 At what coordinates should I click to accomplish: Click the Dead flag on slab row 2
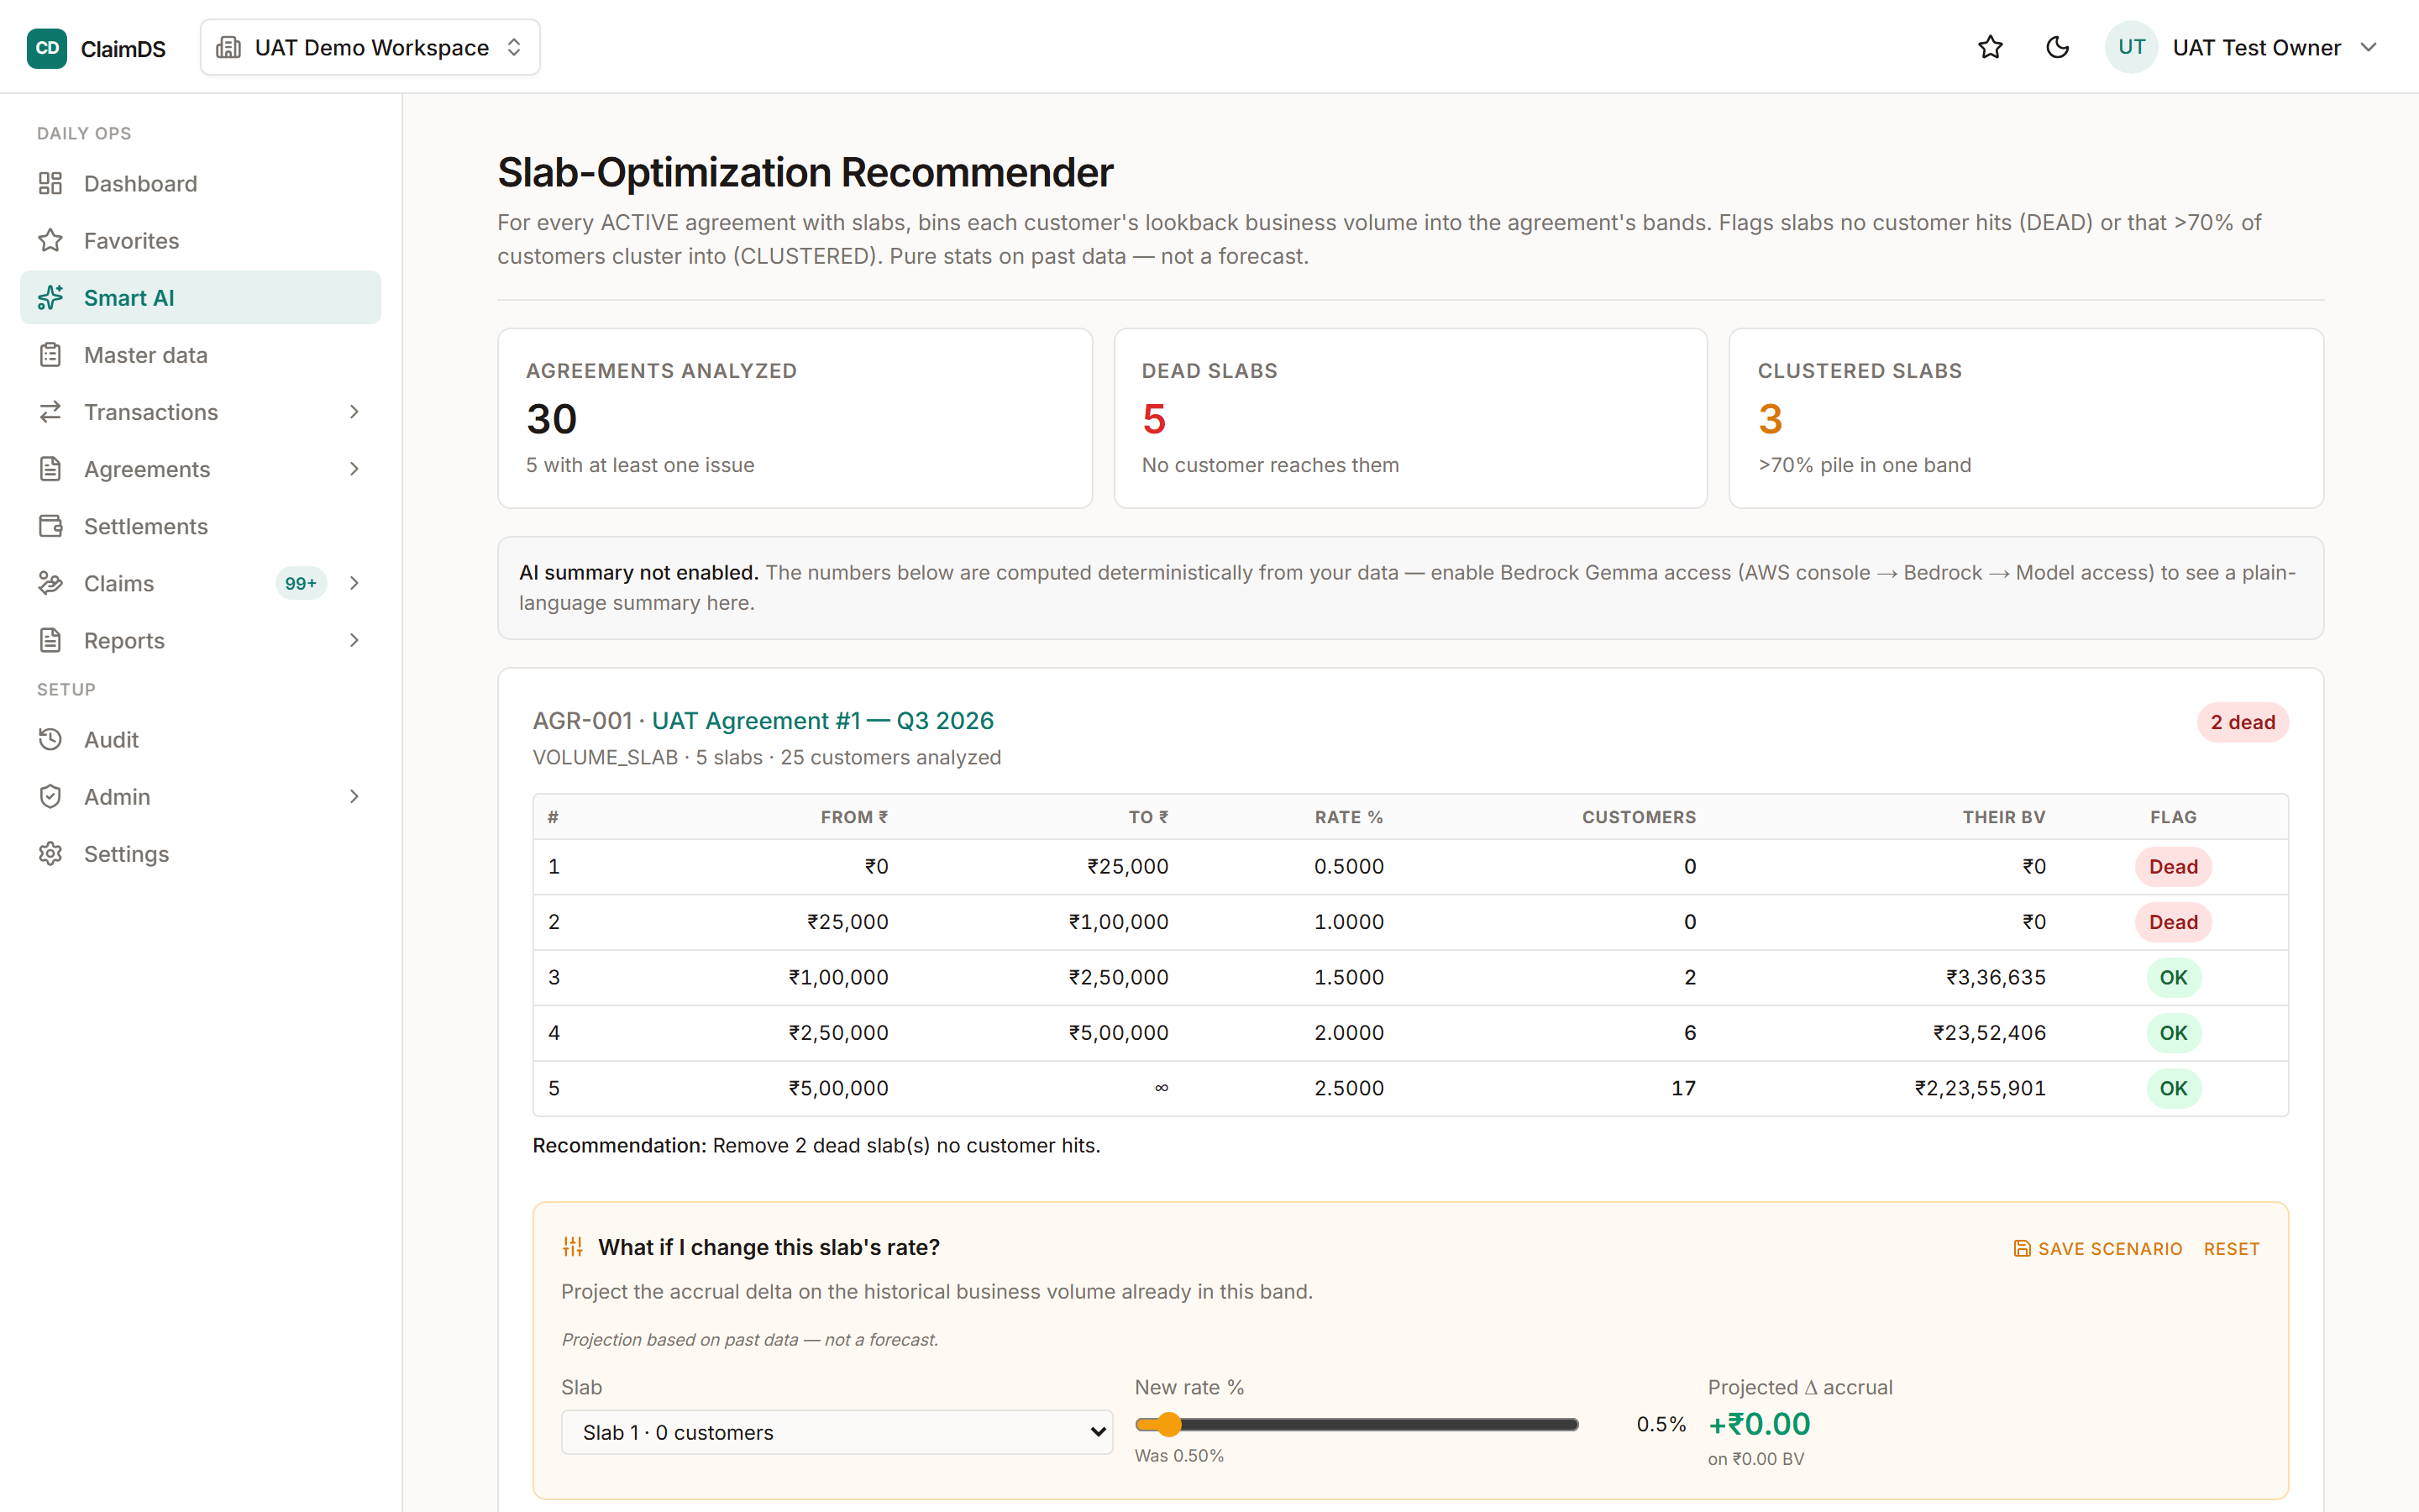point(2173,922)
